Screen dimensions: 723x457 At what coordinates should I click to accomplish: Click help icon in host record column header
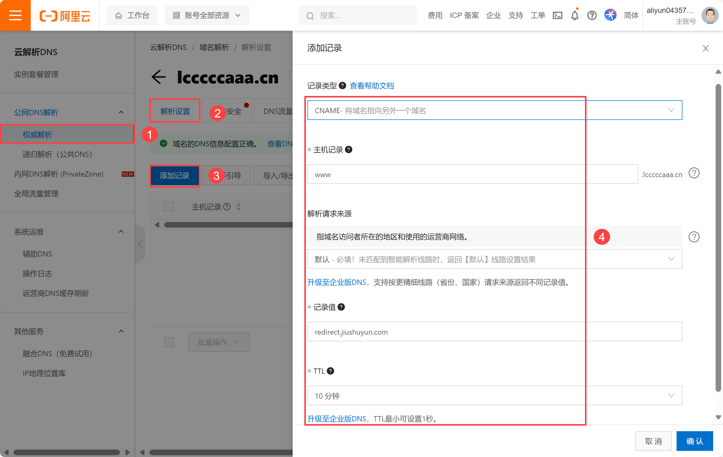click(x=227, y=207)
